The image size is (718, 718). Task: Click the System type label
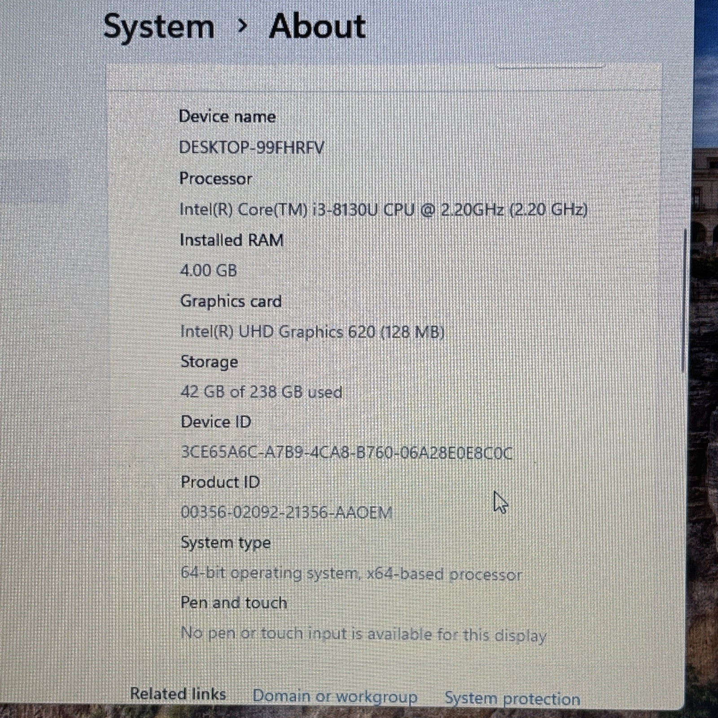(226, 543)
